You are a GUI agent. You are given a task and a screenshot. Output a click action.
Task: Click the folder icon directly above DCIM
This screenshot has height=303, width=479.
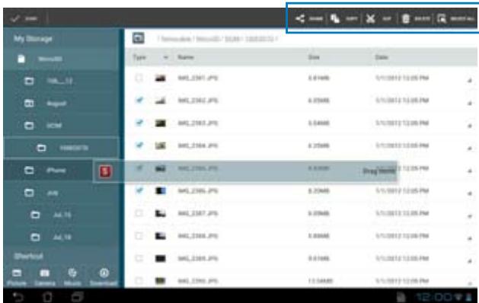(x=29, y=104)
